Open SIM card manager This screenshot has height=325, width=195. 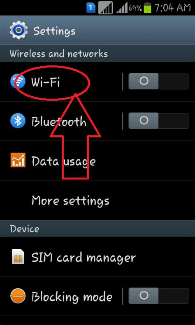[x=97, y=257]
